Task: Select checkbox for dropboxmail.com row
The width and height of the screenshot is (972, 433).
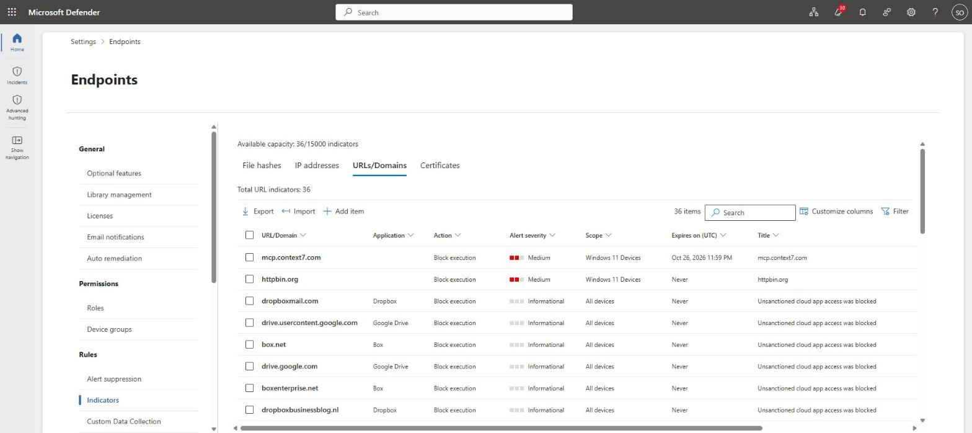Action: point(249,301)
